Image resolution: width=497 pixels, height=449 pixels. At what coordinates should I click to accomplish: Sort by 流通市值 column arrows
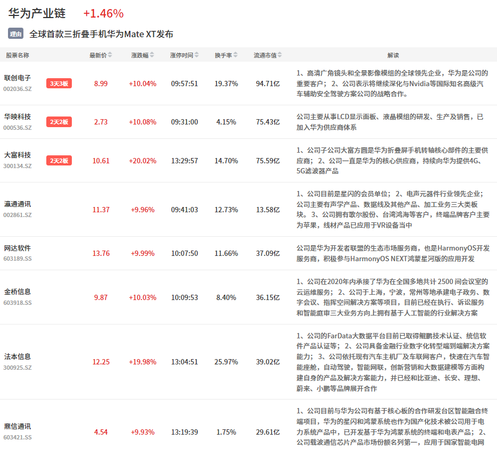coord(279,55)
